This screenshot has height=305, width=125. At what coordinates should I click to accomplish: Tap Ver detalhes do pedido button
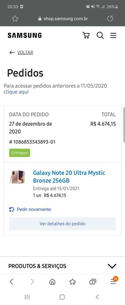coord(62,224)
